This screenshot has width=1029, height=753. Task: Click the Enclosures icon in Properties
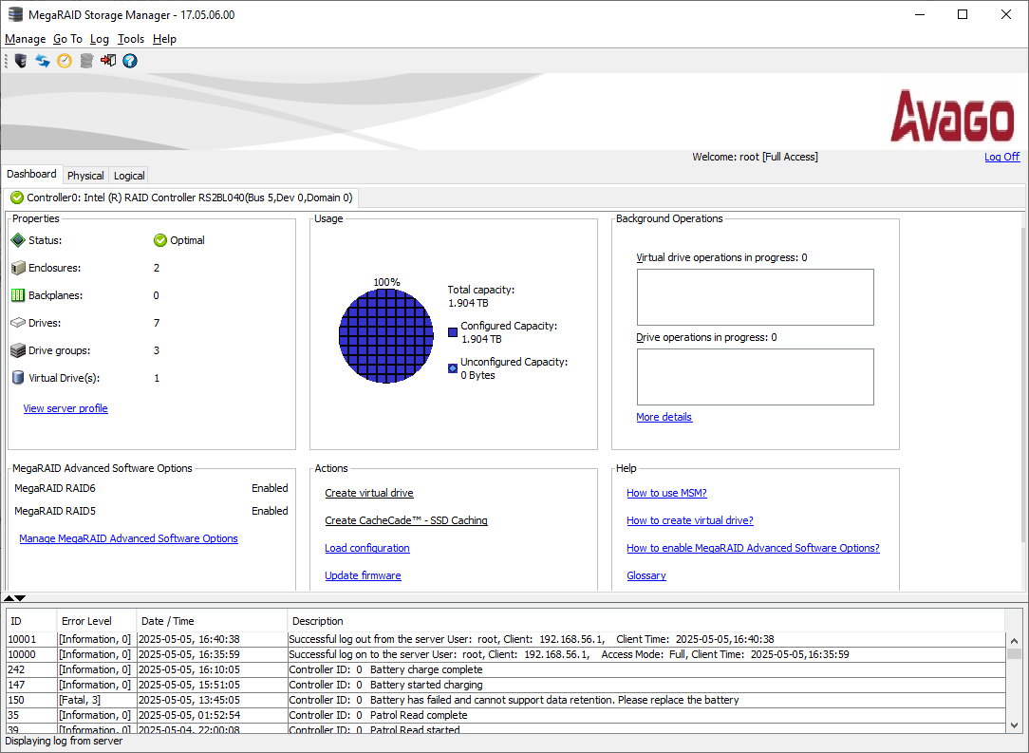pos(18,268)
